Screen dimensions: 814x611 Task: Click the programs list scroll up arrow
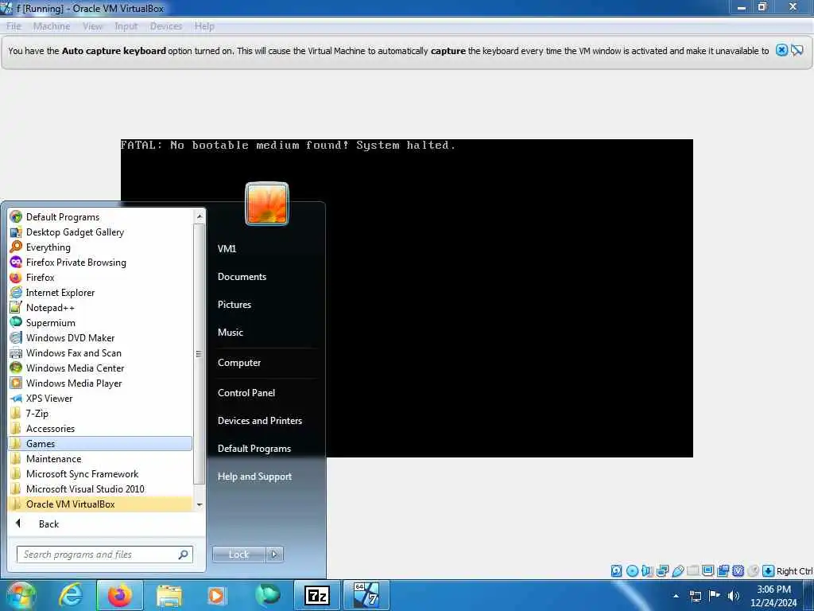point(200,216)
